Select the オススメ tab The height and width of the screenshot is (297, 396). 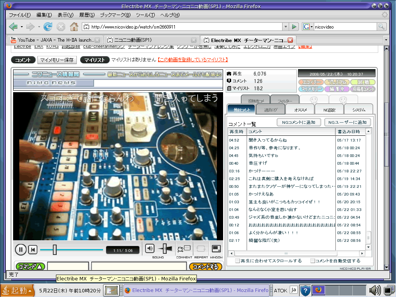point(300,110)
